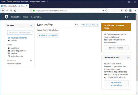Image resolution: width=138 pixels, height=95 pixels.
Task: Select the Favoris filter
Action: pyautogui.click(x=14, y=41)
